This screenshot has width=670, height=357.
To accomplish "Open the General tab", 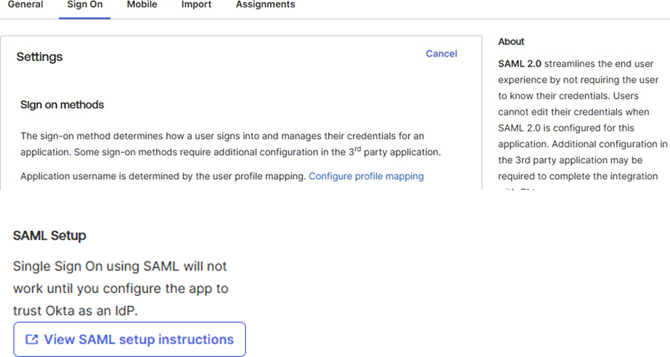I will click(x=25, y=4).
